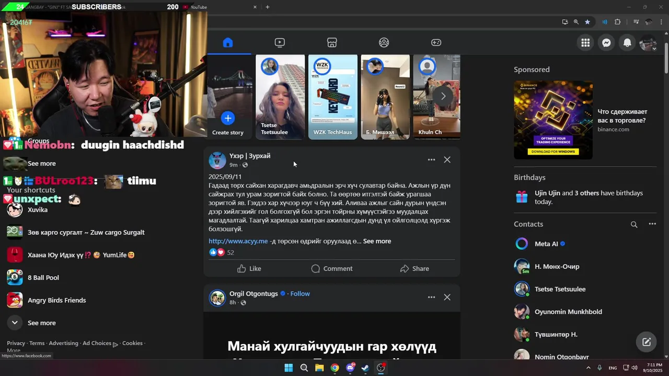Open the Cookies footer link
This screenshot has width=669, height=376.
coord(132,343)
